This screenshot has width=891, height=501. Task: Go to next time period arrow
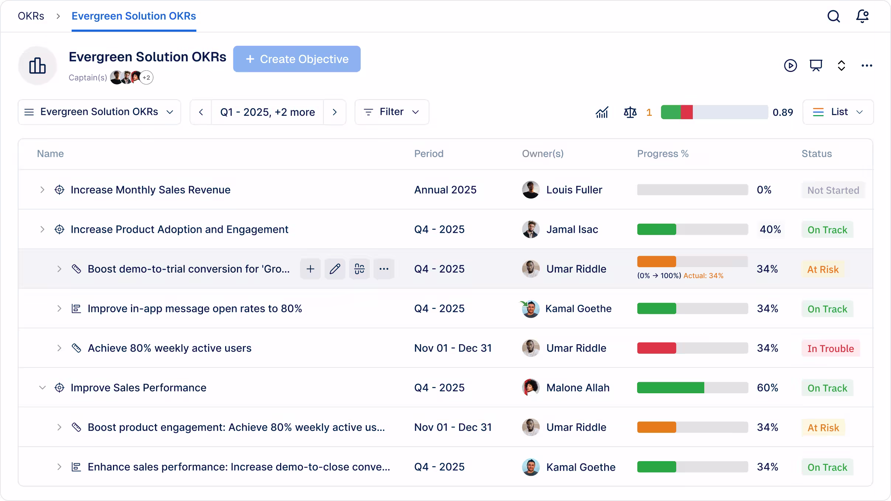point(334,112)
